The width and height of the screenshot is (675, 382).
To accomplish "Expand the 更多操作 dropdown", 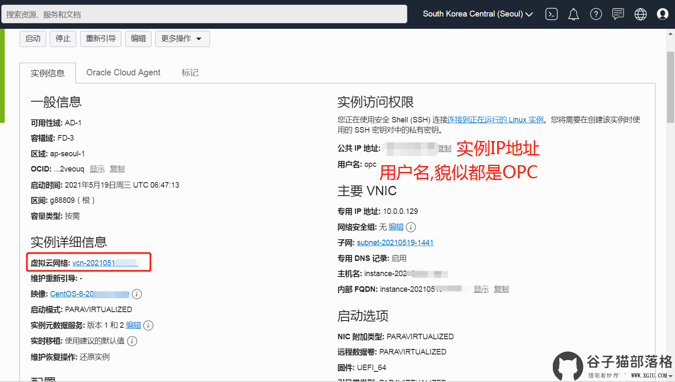I will point(182,39).
